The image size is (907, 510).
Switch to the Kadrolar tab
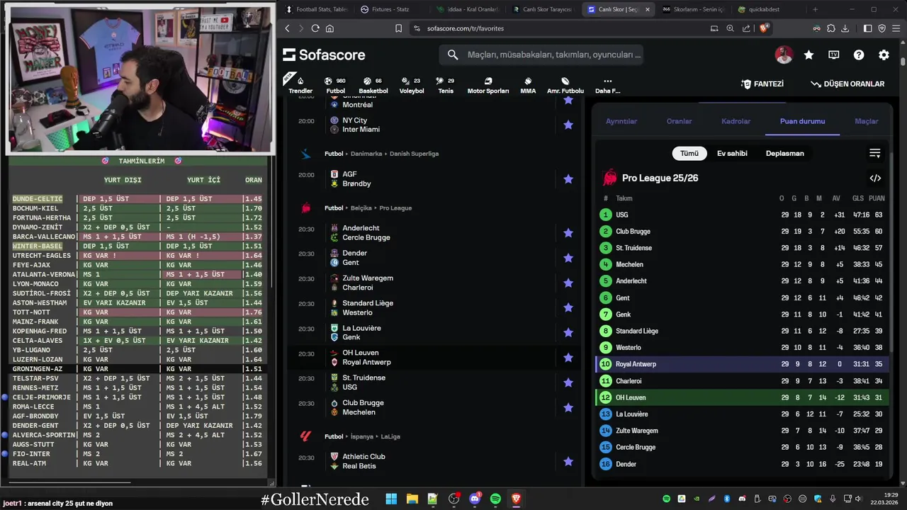coord(736,121)
